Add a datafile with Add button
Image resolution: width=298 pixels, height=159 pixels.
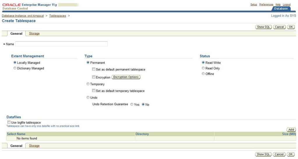coord(291,130)
